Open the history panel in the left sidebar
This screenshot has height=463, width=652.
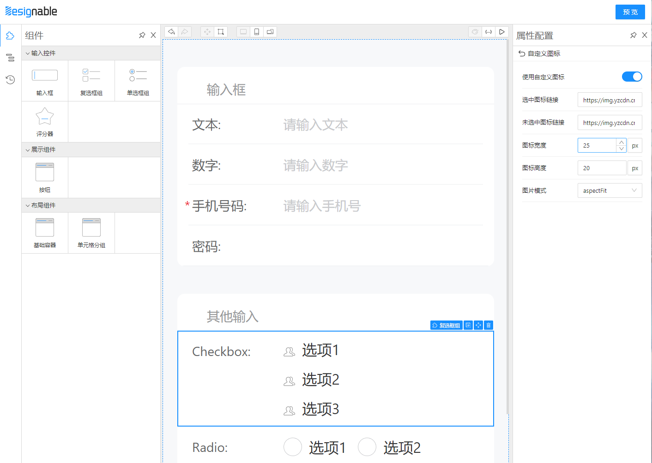10,79
